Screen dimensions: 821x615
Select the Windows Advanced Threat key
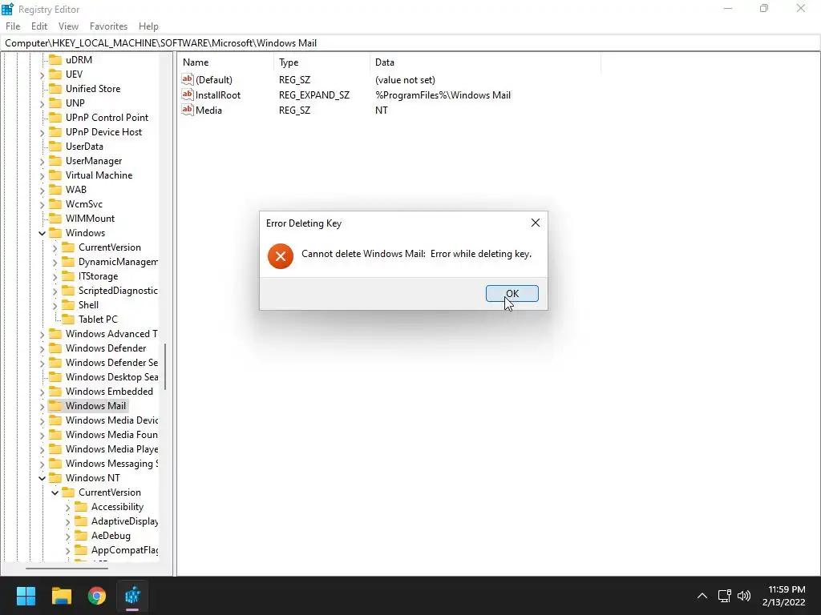click(111, 334)
